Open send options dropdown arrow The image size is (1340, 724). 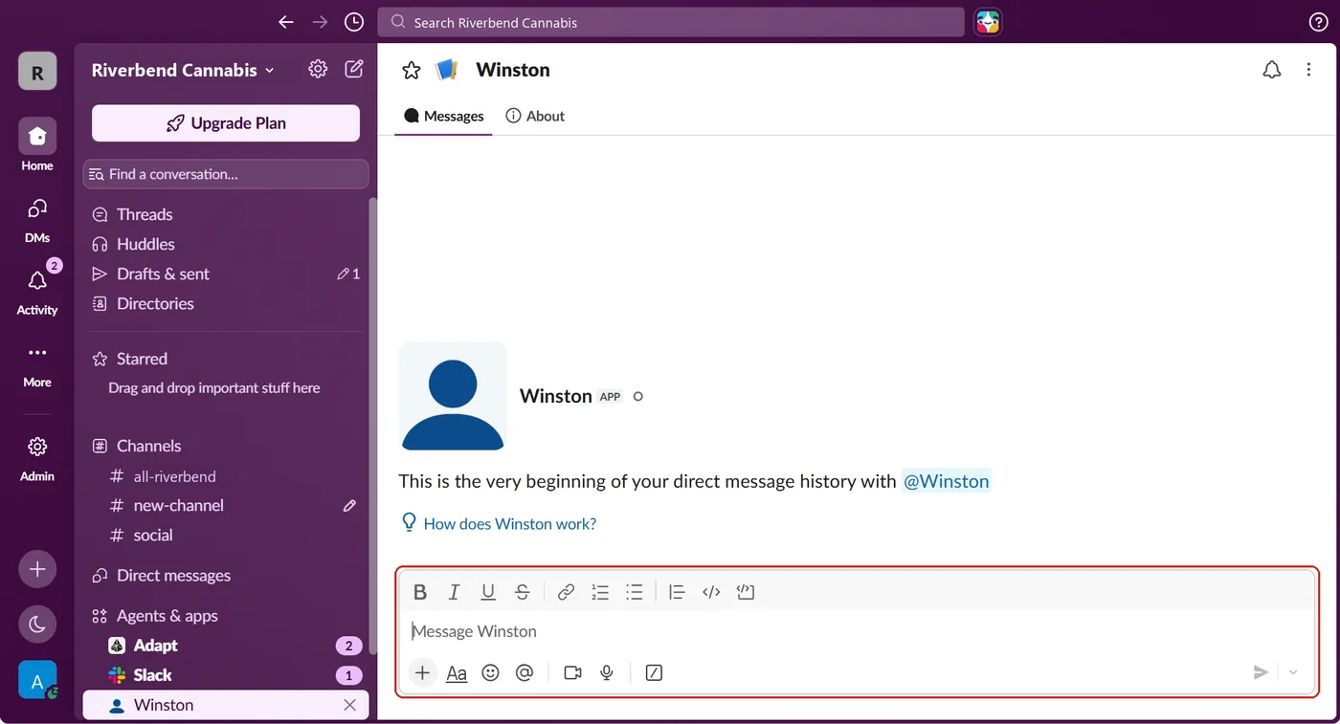[1293, 672]
